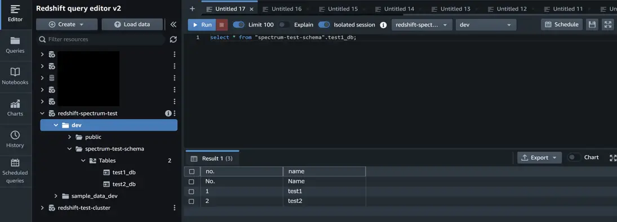Check the row with No. and Name

192,182
